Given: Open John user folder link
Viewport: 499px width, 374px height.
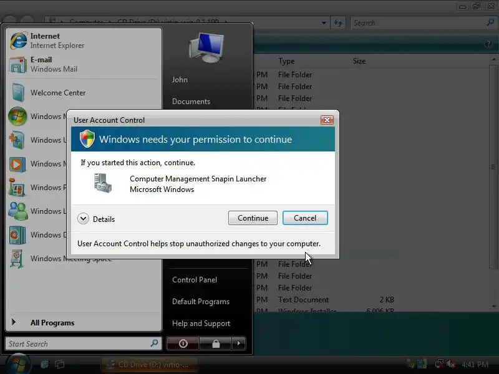Looking at the screenshot, I should click(x=180, y=80).
